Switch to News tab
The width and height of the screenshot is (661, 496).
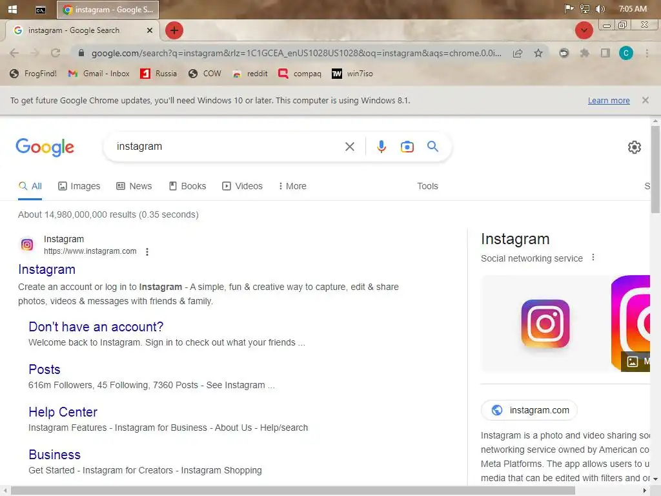point(134,186)
